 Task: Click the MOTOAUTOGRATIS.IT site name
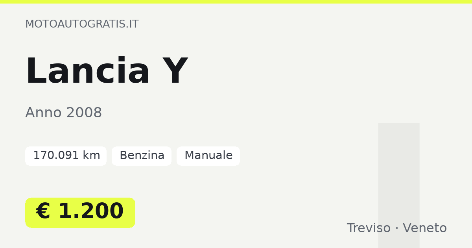(82, 24)
